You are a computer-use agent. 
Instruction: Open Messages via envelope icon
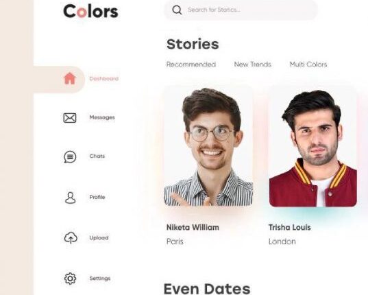click(70, 118)
